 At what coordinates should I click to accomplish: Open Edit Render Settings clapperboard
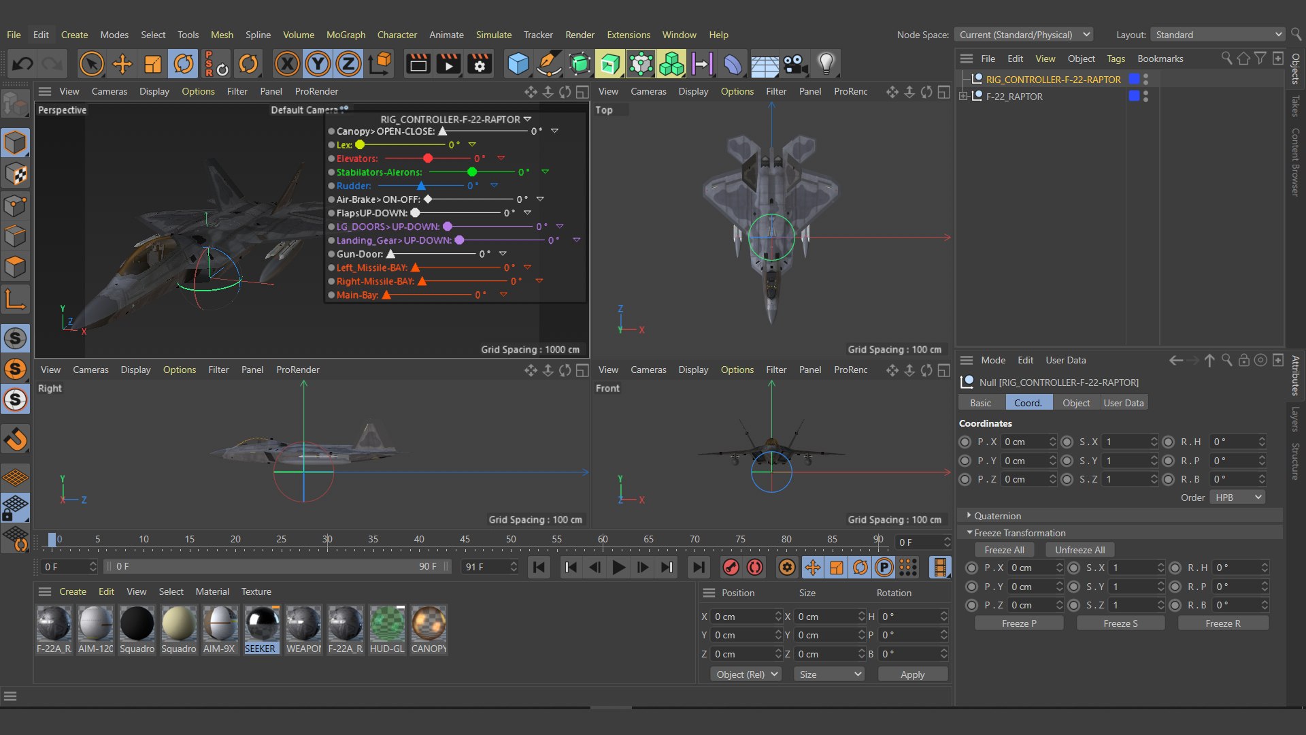tap(480, 65)
